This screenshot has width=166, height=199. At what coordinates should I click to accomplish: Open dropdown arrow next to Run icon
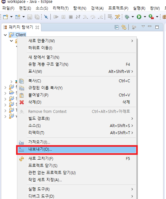145,17
